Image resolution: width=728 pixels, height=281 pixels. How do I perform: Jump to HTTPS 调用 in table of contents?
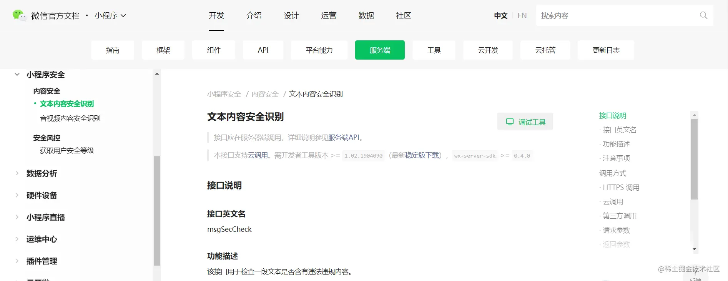621,188
